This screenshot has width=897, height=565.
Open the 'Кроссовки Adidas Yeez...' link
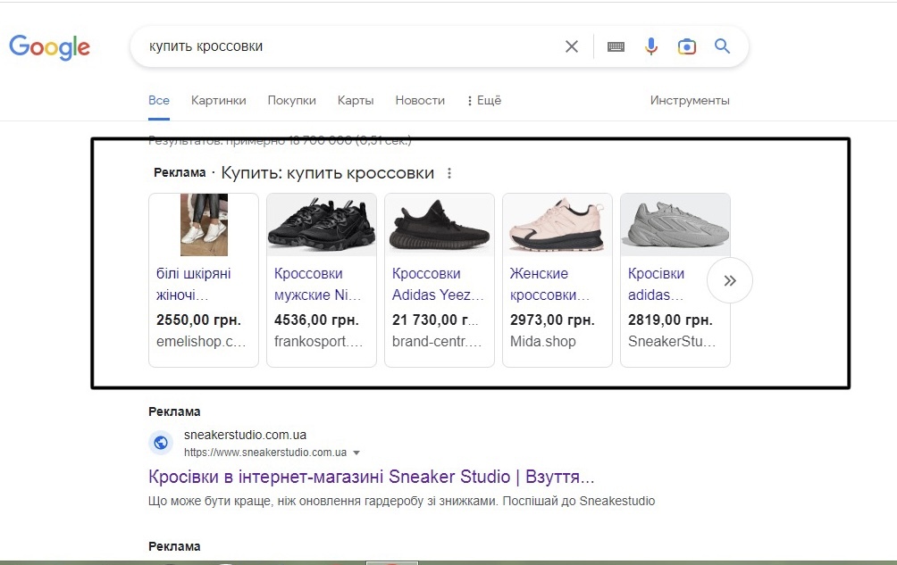[438, 284]
